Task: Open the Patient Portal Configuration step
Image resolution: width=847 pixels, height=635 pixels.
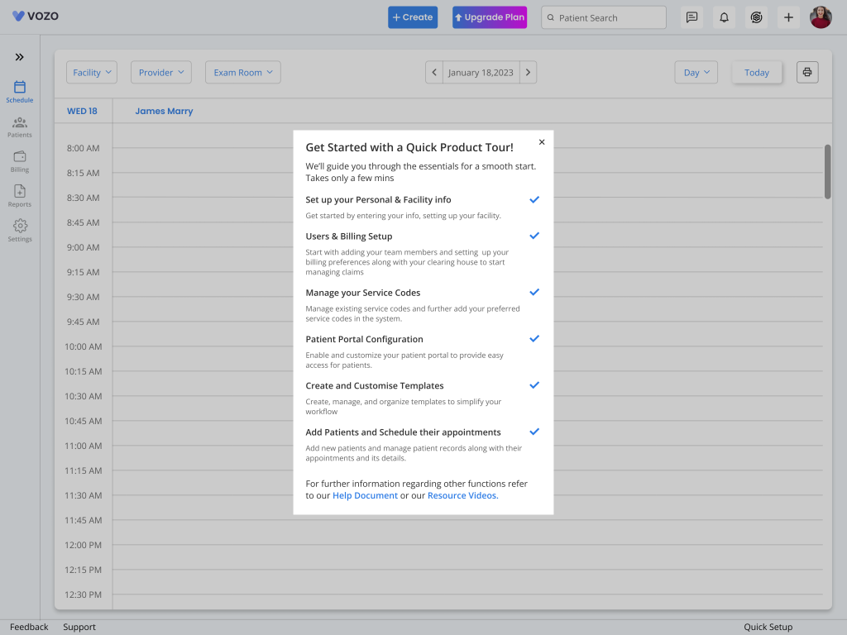Action: [x=364, y=339]
